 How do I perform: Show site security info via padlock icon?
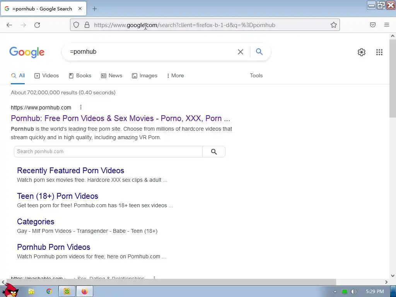[x=87, y=25]
